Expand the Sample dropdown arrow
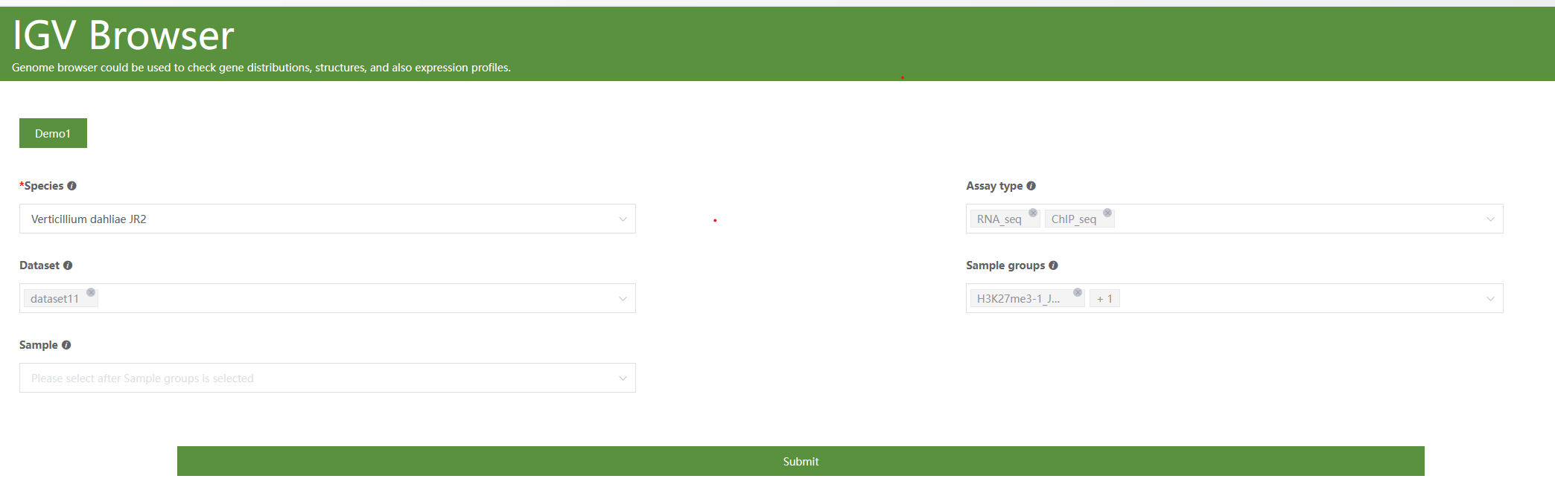Image resolution: width=1555 pixels, height=496 pixels. point(623,379)
